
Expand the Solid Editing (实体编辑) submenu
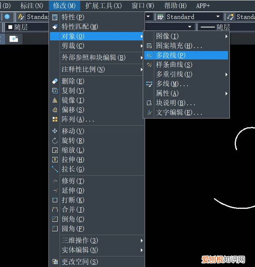96,250
